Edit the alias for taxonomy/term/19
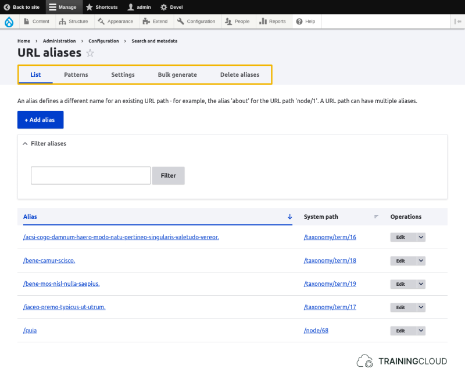465x386 pixels. click(403, 284)
